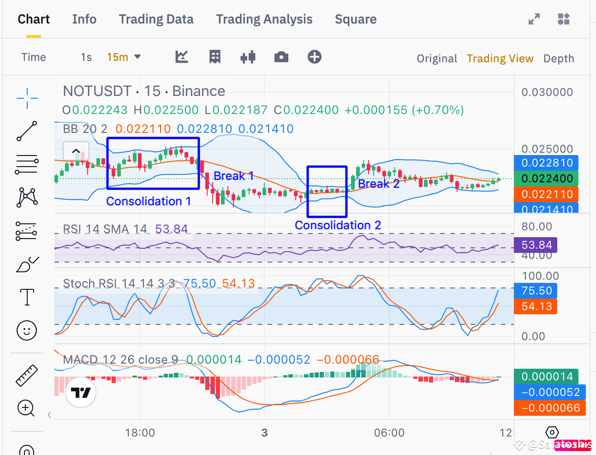Switch to Original chart mode
The width and height of the screenshot is (596, 455).
(x=436, y=58)
